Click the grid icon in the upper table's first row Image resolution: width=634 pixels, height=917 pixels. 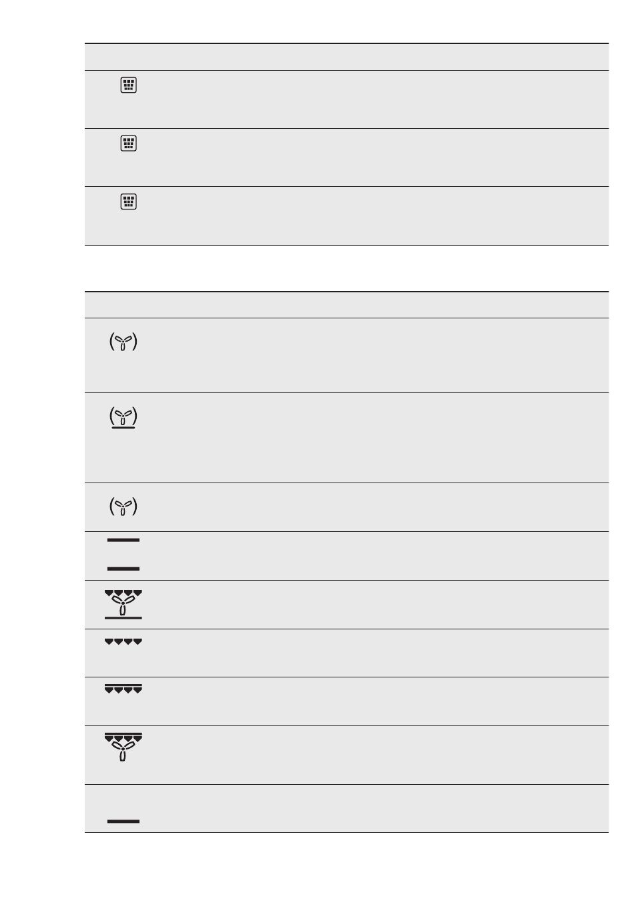point(129,85)
